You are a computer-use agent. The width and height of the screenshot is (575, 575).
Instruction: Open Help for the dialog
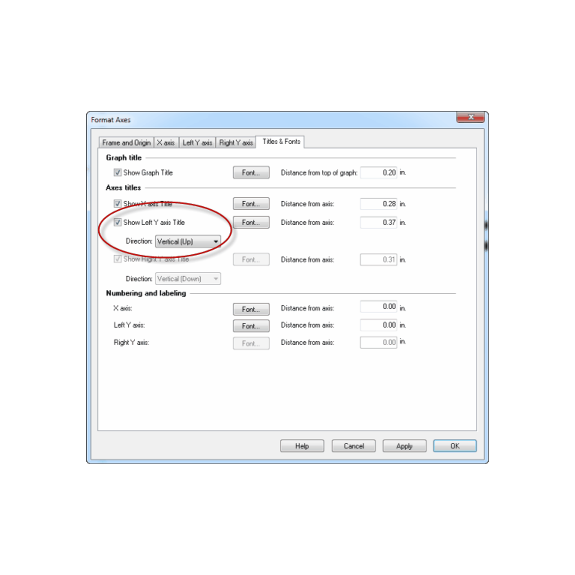tap(302, 446)
